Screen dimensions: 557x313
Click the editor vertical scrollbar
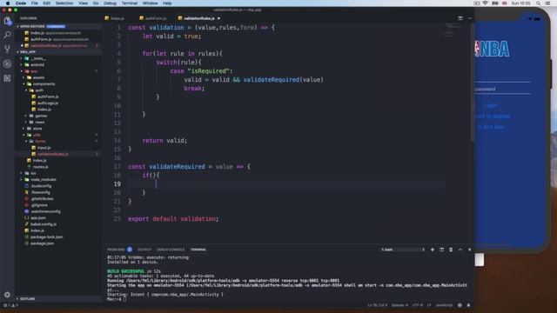tap(472, 83)
